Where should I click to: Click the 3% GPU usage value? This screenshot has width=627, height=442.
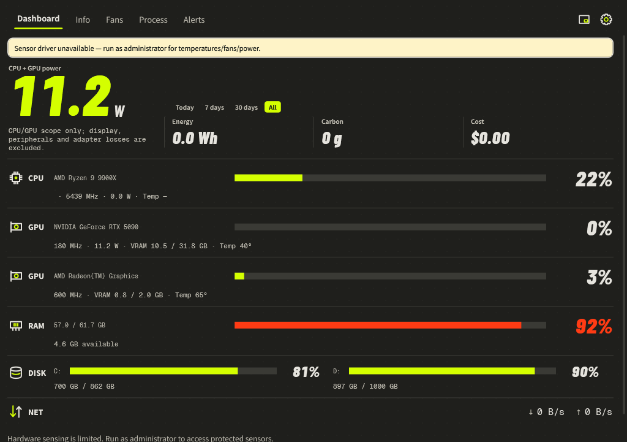[x=599, y=278]
